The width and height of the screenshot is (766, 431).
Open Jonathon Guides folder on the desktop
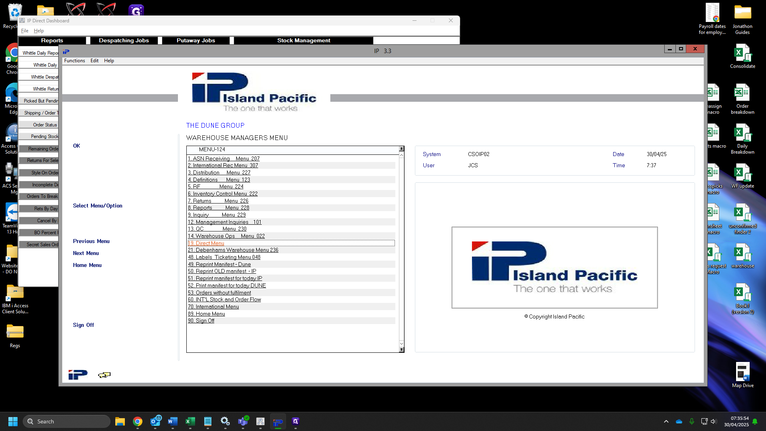tap(742, 19)
